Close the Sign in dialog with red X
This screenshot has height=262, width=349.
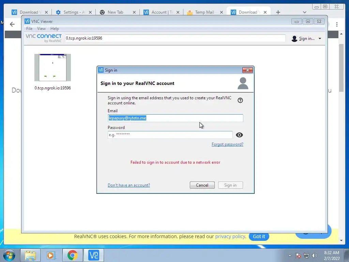point(247,70)
